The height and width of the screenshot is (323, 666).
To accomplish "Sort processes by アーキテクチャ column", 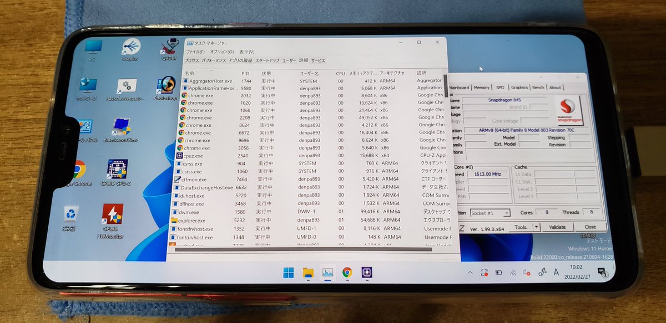I will point(392,73).
